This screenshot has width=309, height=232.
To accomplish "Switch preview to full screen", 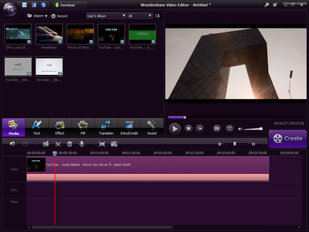I will [230, 128].
